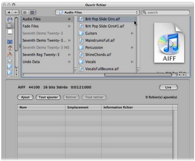Image resolution: width=195 pixels, height=161 pixels.
Task: Select the Seventh Reg Twenty-3 folder
Action: 41,54
